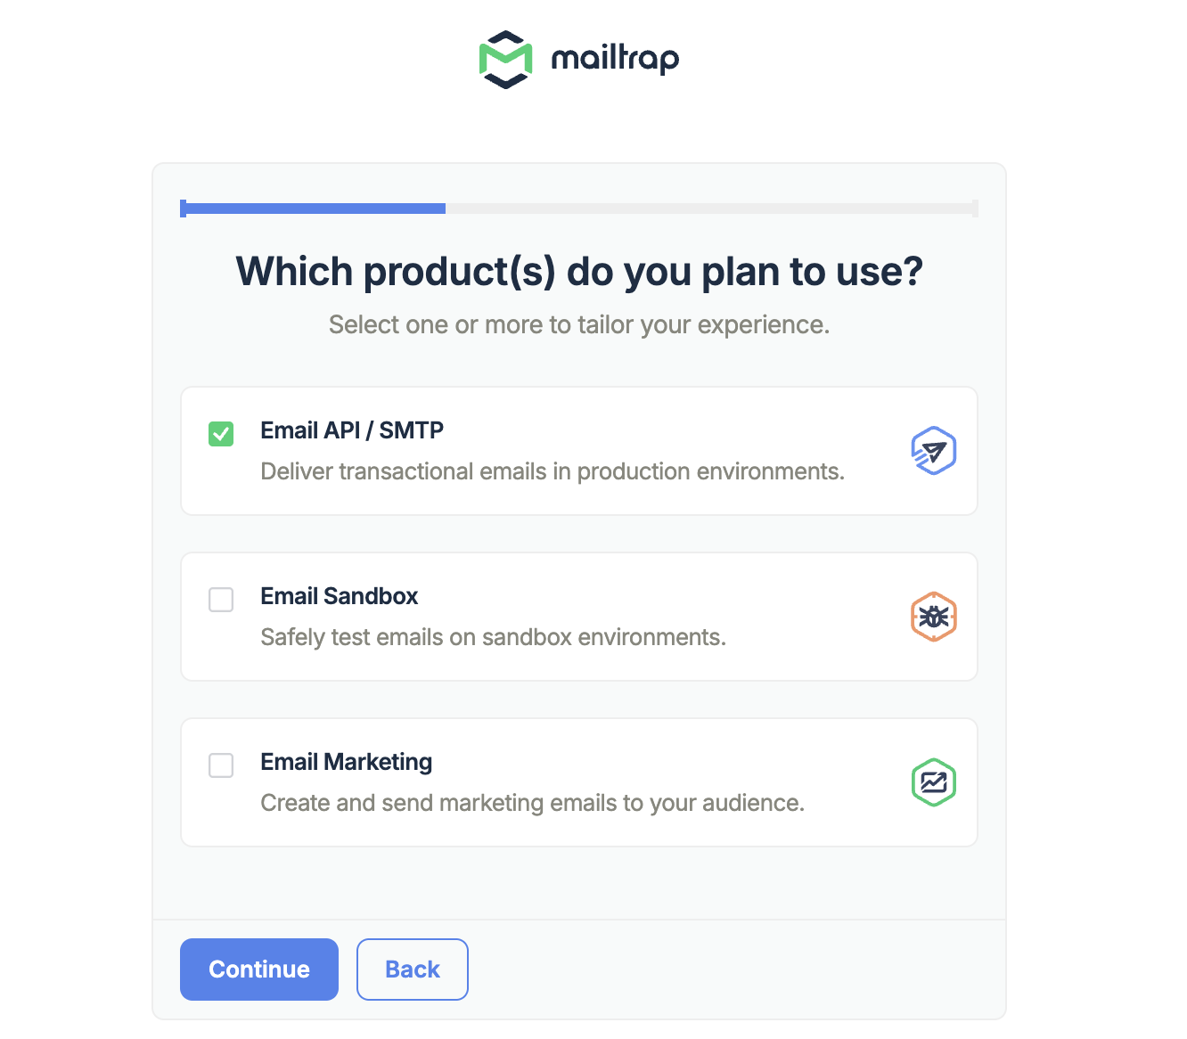Go back using the Back button

click(x=413, y=969)
